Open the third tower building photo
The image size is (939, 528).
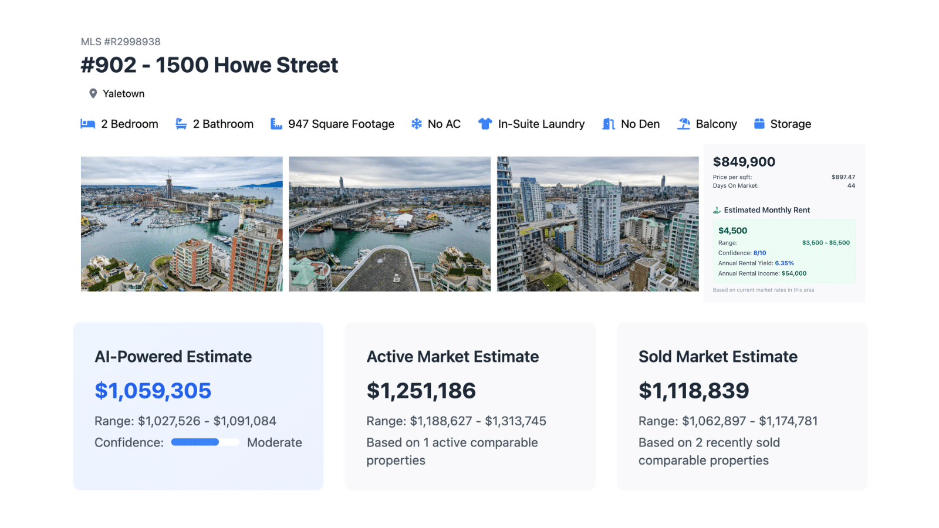point(597,224)
